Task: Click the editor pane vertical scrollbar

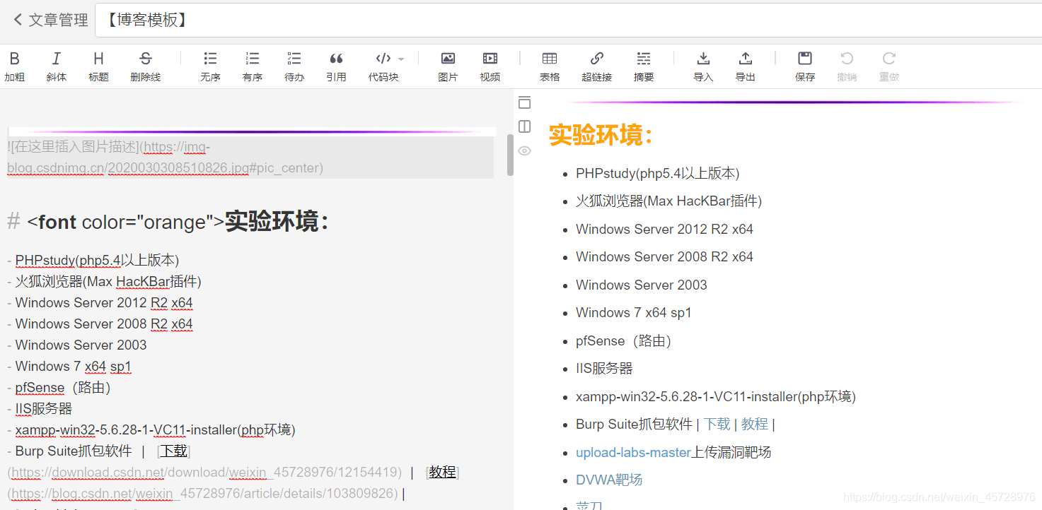Action: tap(510, 155)
